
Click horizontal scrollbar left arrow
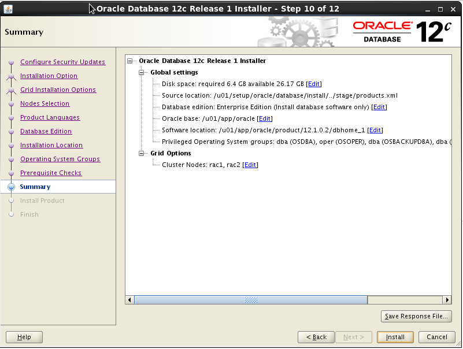coord(129,300)
